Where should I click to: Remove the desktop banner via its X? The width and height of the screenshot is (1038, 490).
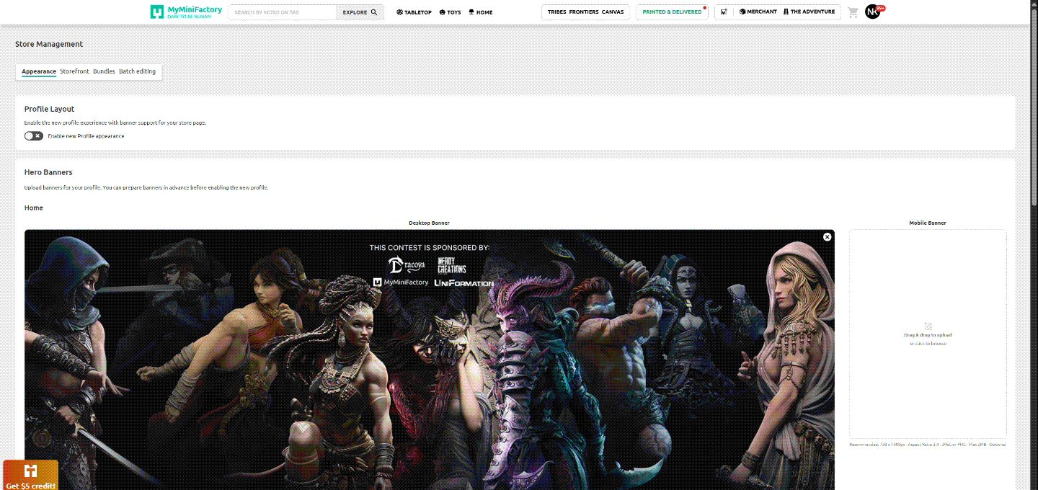pyautogui.click(x=826, y=236)
